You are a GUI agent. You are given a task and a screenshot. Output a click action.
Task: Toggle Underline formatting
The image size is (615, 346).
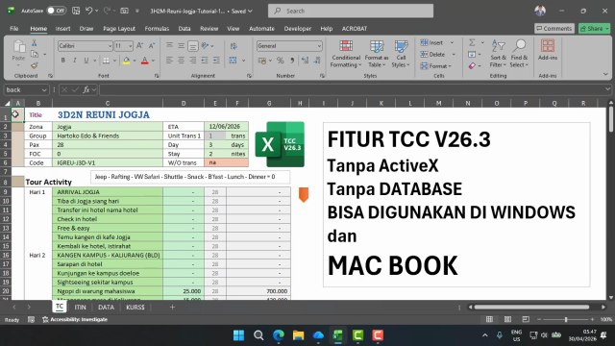[86, 61]
